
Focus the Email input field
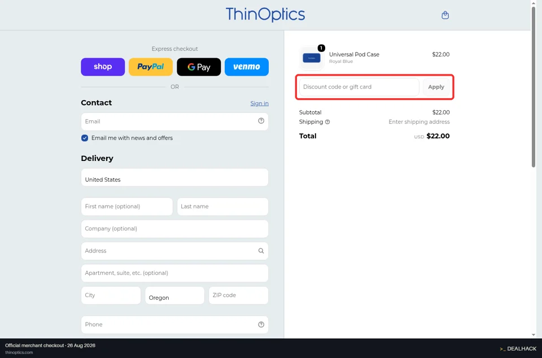[x=174, y=121]
